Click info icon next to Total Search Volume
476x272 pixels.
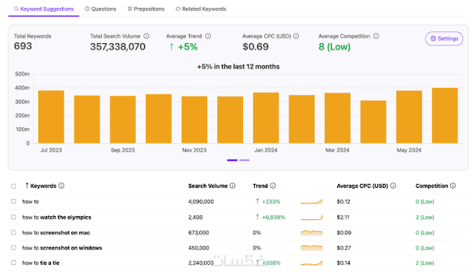pos(146,36)
